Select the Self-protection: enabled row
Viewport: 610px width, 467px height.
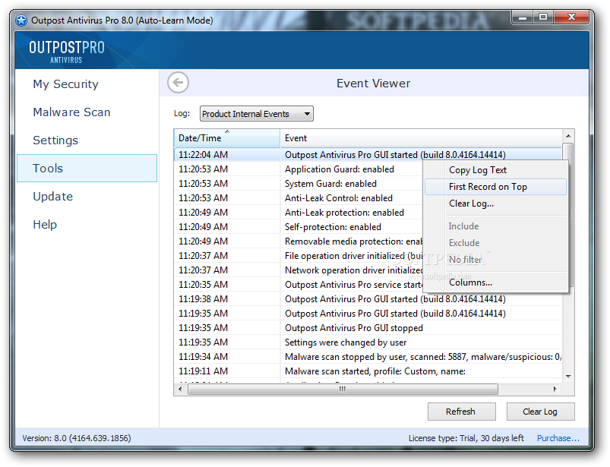(x=299, y=227)
